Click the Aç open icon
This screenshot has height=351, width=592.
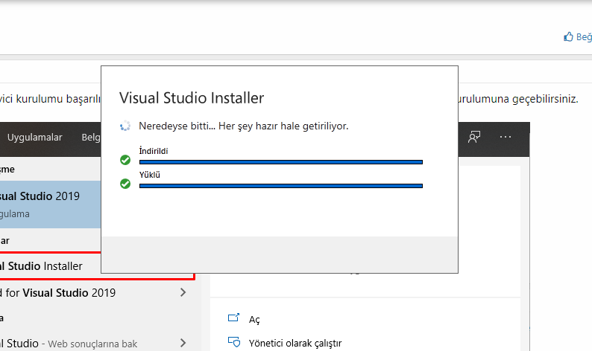[x=233, y=318]
